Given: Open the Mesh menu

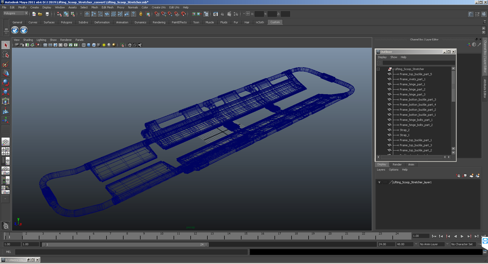Looking at the screenshot, I should (95, 7).
